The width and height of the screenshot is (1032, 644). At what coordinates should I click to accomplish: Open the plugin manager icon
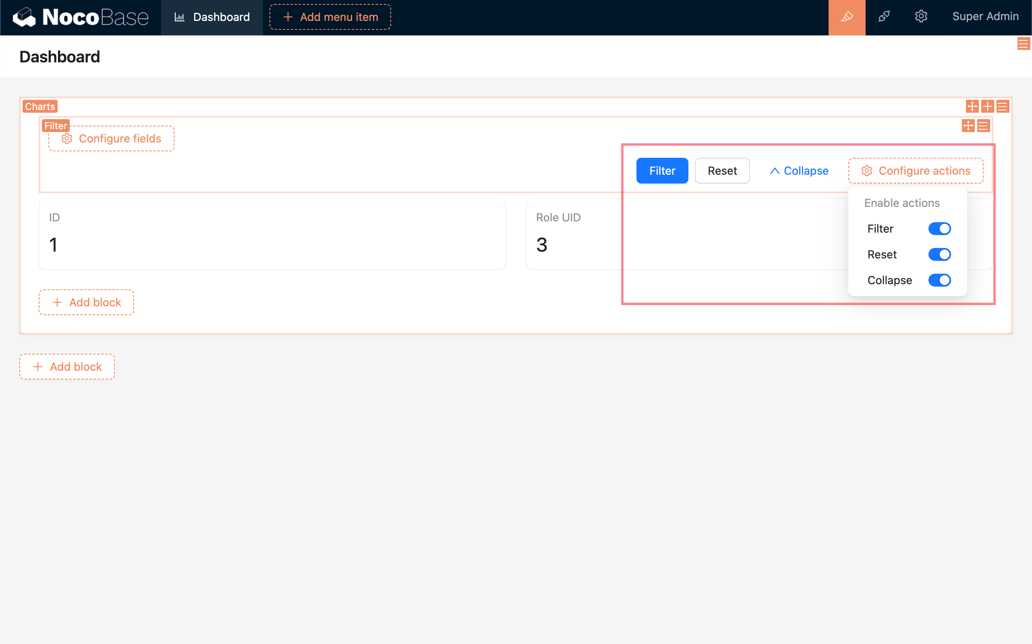[x=884, y=17]
